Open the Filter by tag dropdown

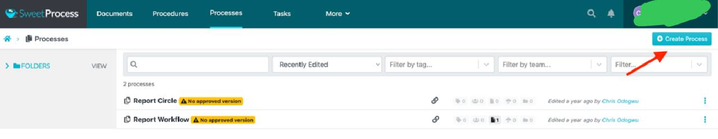[x=439, y=65]
